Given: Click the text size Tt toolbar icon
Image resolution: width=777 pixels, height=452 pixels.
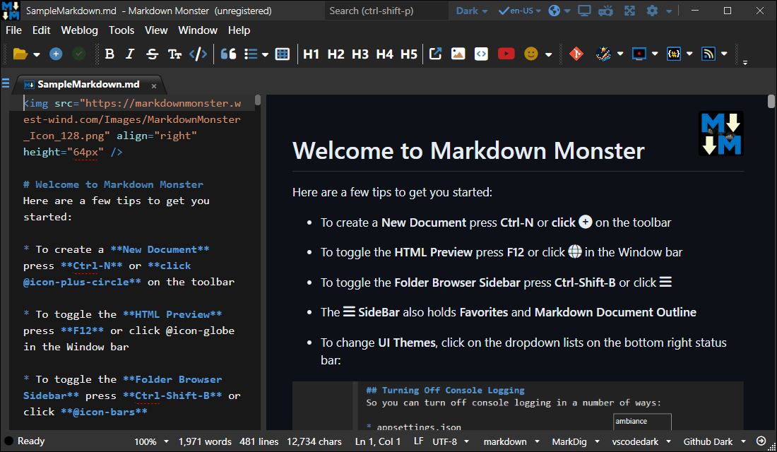Looking at the screenshot, I should click(174, 54).
